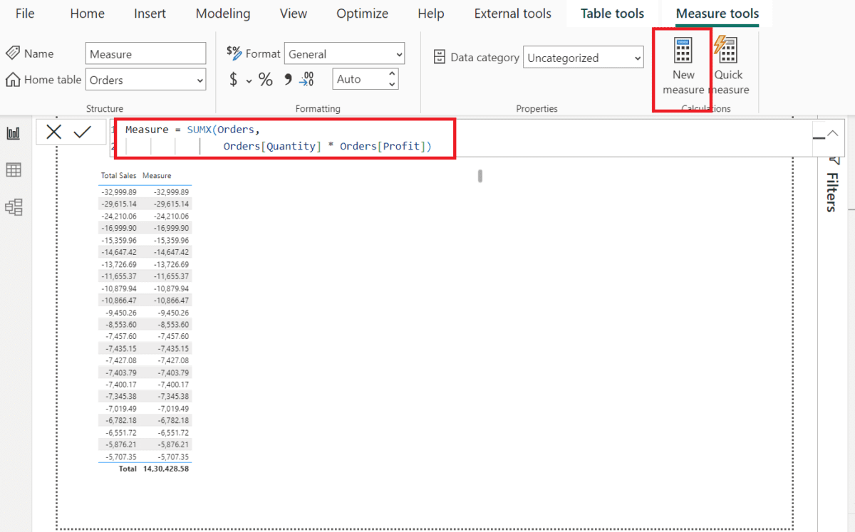855x532 pixels.
Task: Apply percentage format to the measure
Action: pos(265,80)
